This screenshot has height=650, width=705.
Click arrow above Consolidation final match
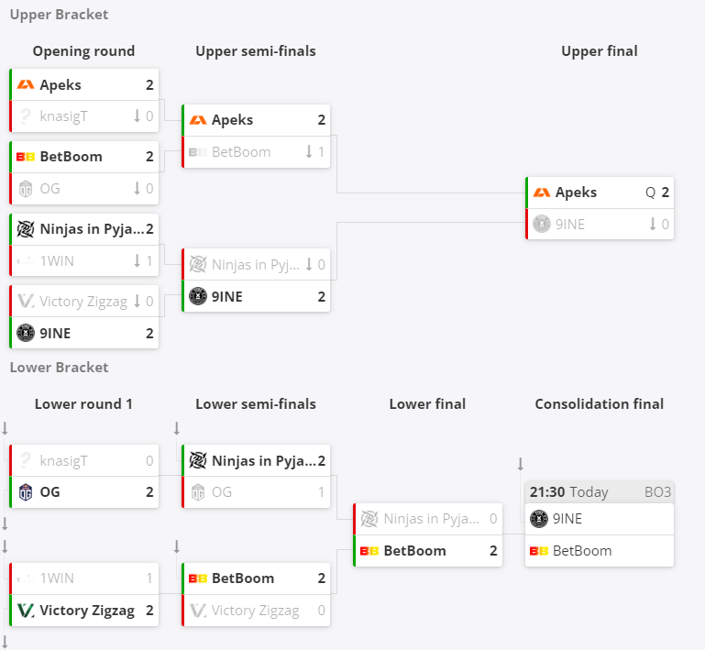click(520, 464)
